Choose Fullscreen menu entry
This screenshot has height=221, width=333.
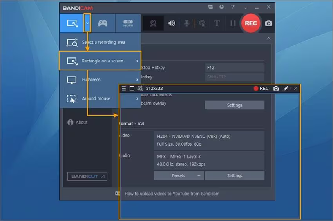100,80
